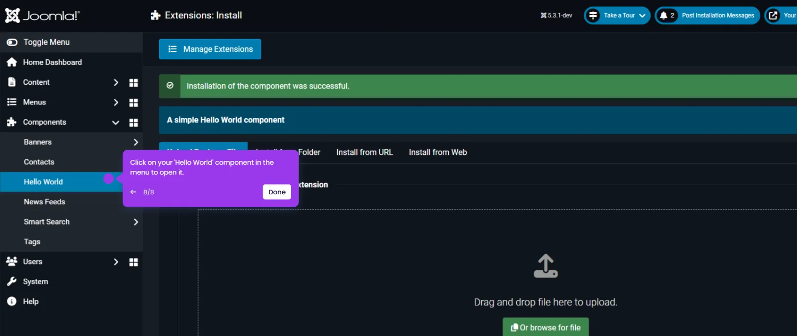This screenshot has width=797, height=336.
Task: Click the Extensions: Install puzzle icon
Action: pyautogui.click(x=155, y=16)
